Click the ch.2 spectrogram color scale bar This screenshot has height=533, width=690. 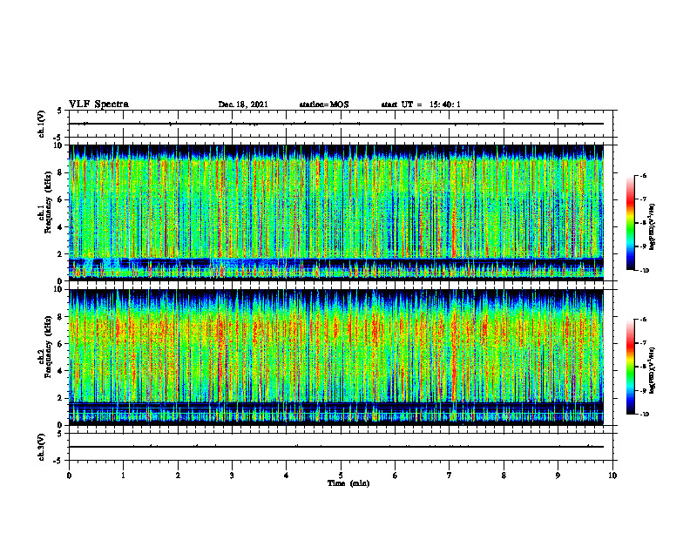630,367
